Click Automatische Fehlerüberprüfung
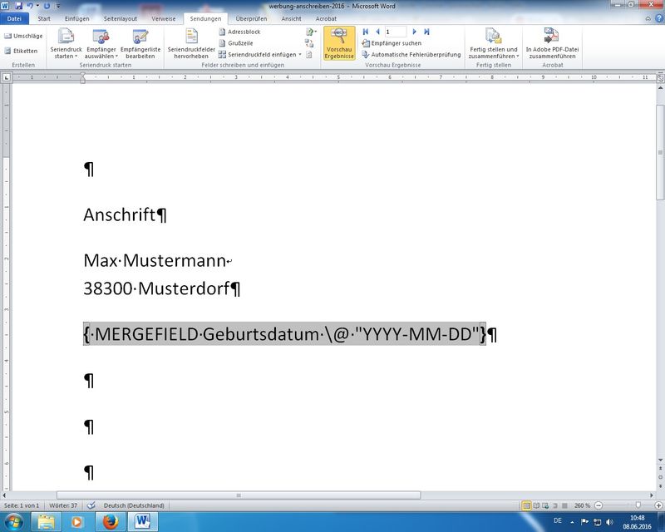Image resolution: width=665 pixels, height=532 pixels. point(411,55)
